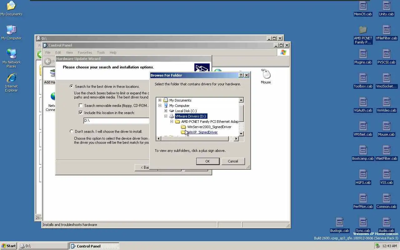Select Common.cab desktop file
This screenshot has height=250, width=400.
pyautogui.click(x=386, y=201)
